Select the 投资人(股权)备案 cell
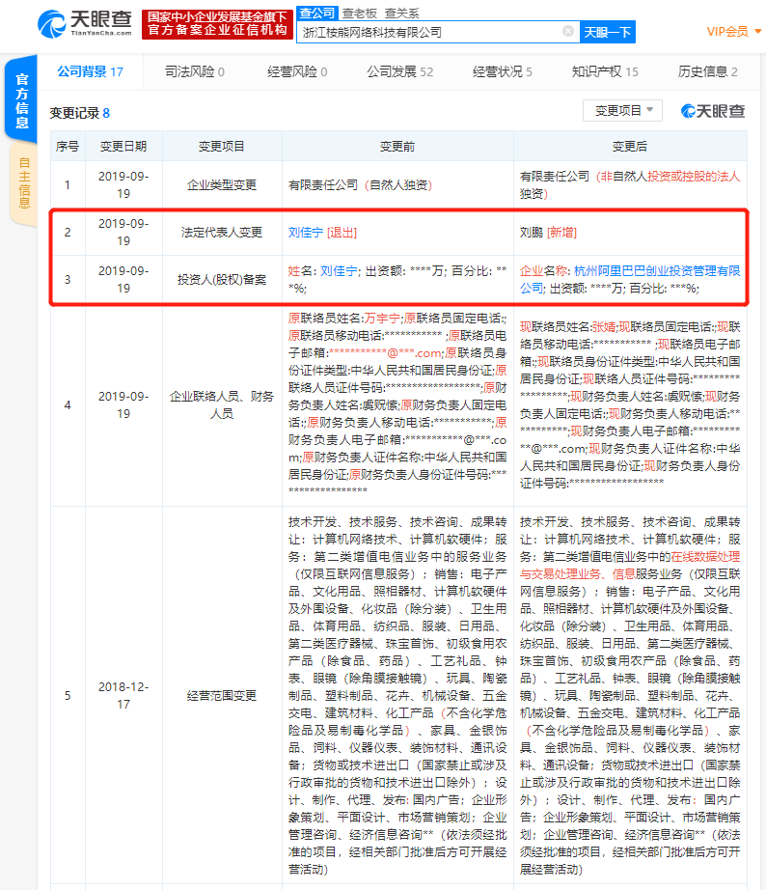766x890 pixels. click(x=222, y=279)
